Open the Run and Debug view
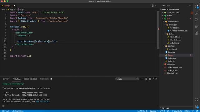 click(x=197, y=26)
